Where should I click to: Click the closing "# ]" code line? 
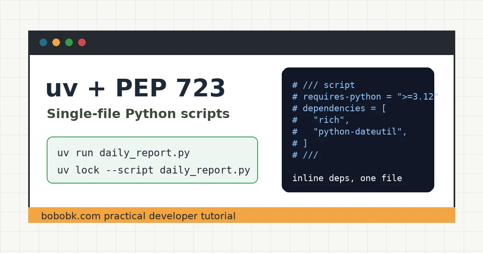click(x=300, y=143)
